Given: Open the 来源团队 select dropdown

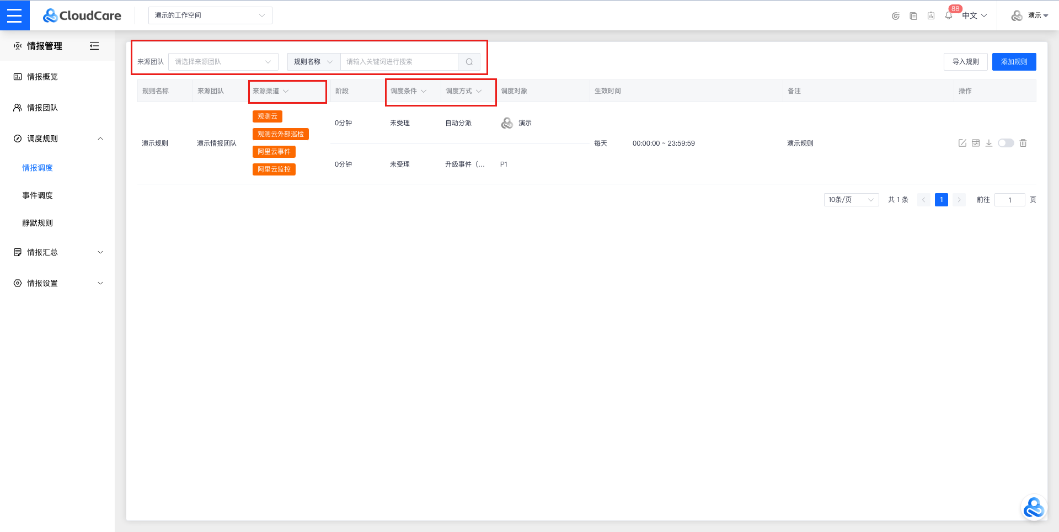Looking at the screenshot, I should (223, 62).
